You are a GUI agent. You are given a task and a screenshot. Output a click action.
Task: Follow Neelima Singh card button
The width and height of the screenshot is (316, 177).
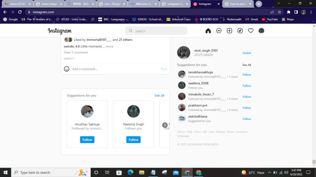click(x=134, y=140)
